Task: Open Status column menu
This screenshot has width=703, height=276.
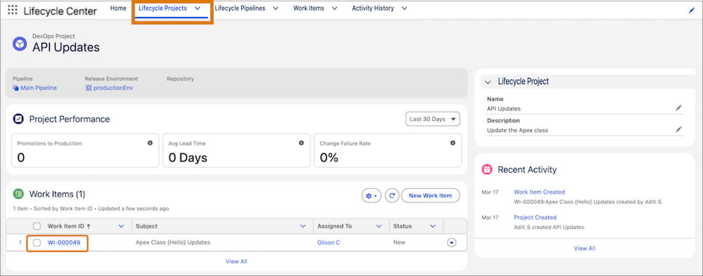Action: (432, 226)
